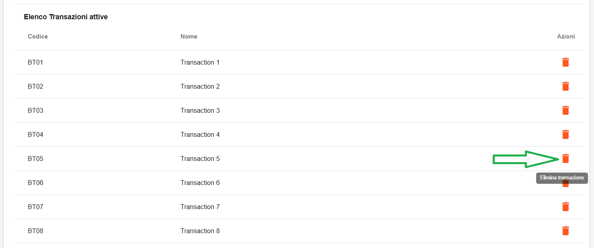Click the Codice column header
The image size is (594, 248).
38,37
